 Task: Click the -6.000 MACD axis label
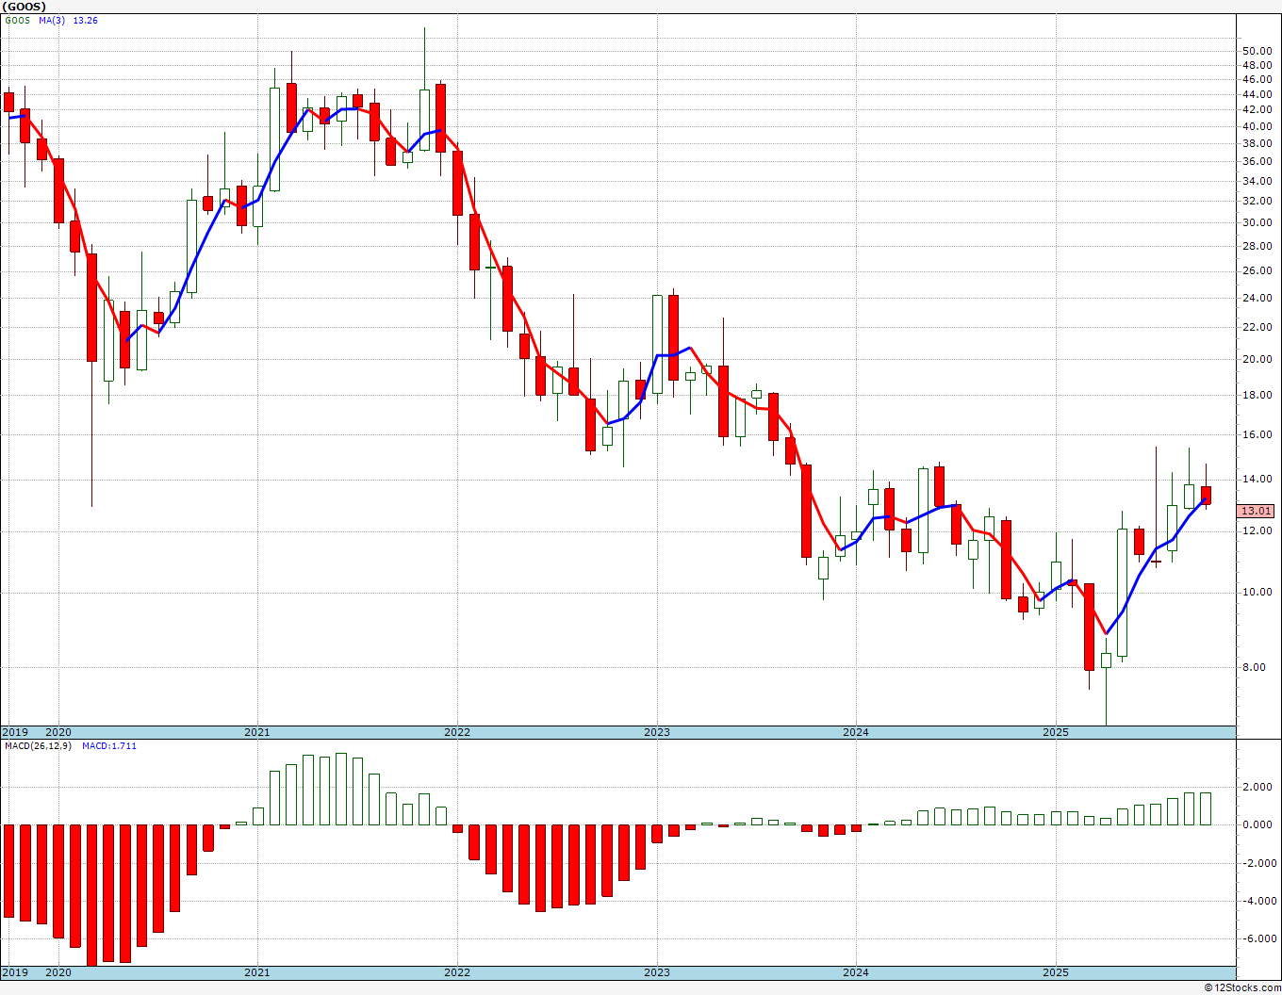(1257, 938)
